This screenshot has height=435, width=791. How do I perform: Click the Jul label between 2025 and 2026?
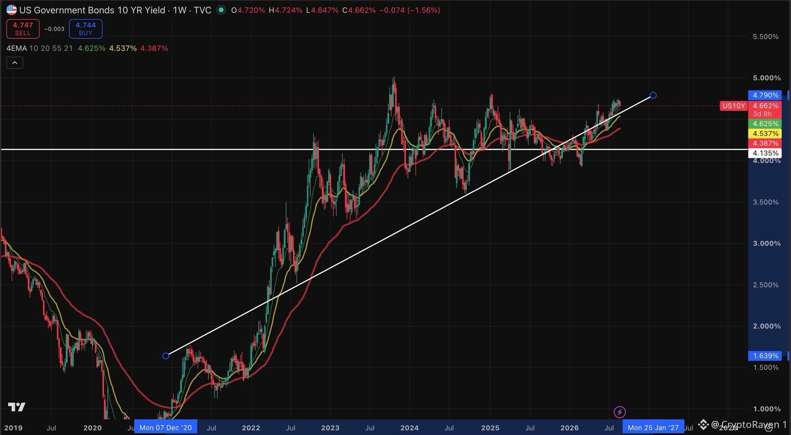(530, 428)
